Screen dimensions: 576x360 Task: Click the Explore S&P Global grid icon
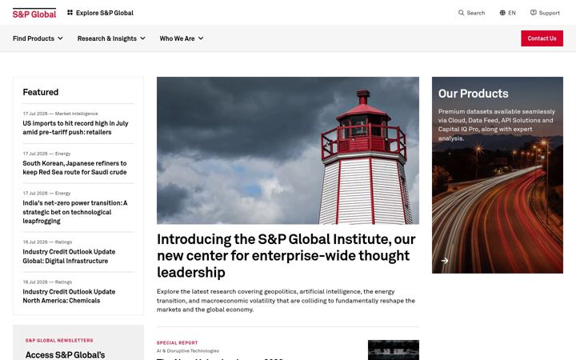(70, 13)
